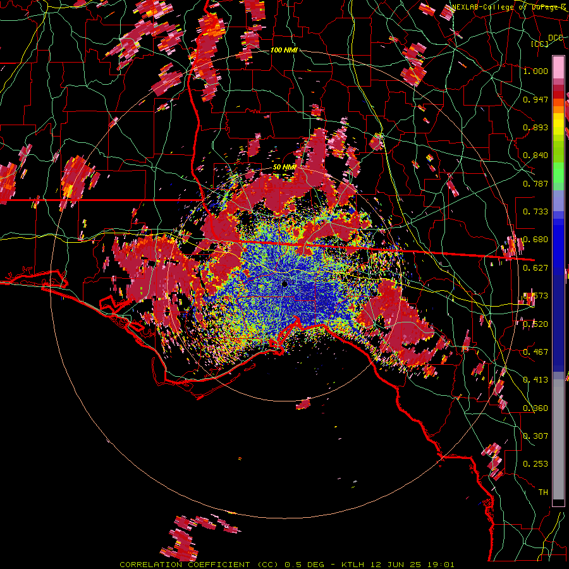Click the 1.000 value on the color scale
Image resolution: width=569 pixels, height=569 pixels.
[x=535, y=71]
